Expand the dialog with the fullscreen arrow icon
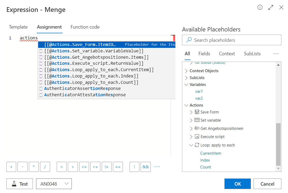 click(x=271, y=7)
